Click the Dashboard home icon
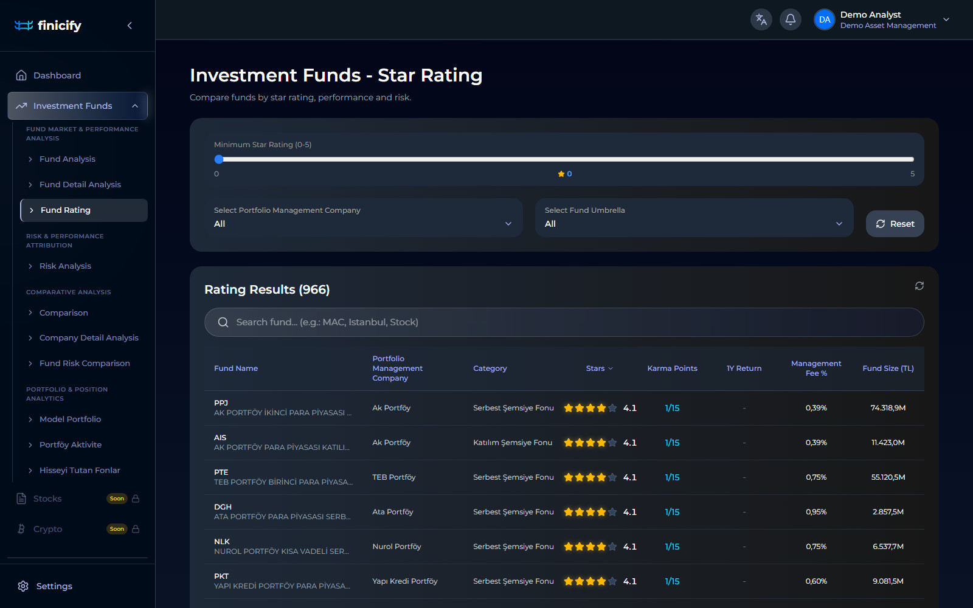Image resolution: width=973 pixels, height=608 pixels. pyautogui.click(x=21, y=75)
